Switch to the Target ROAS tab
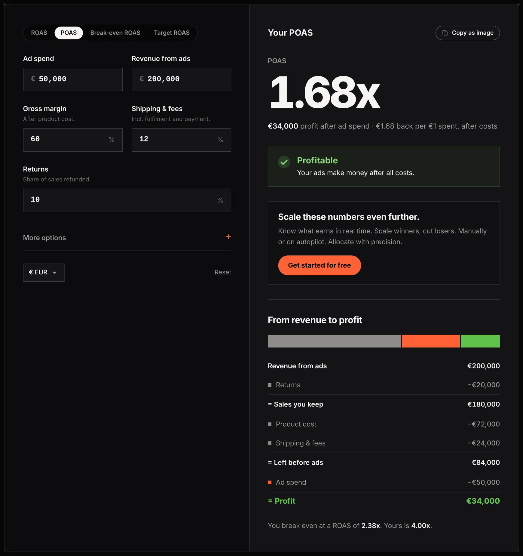523x556 pixels. [x=172, y=33]
